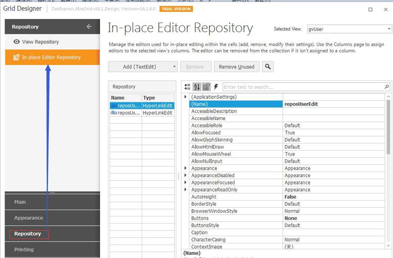Open the Add (TextEdit) dropdown arrow

174,67
